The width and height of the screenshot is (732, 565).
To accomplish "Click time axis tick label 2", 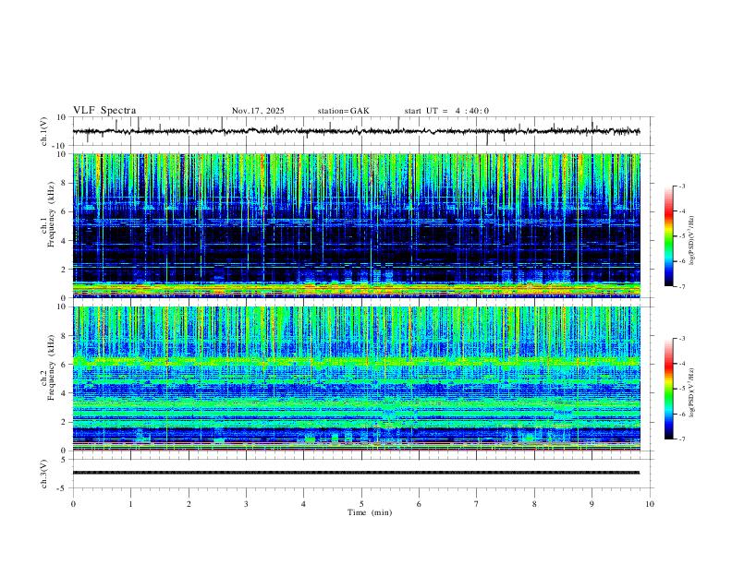I will pos(189,504).
